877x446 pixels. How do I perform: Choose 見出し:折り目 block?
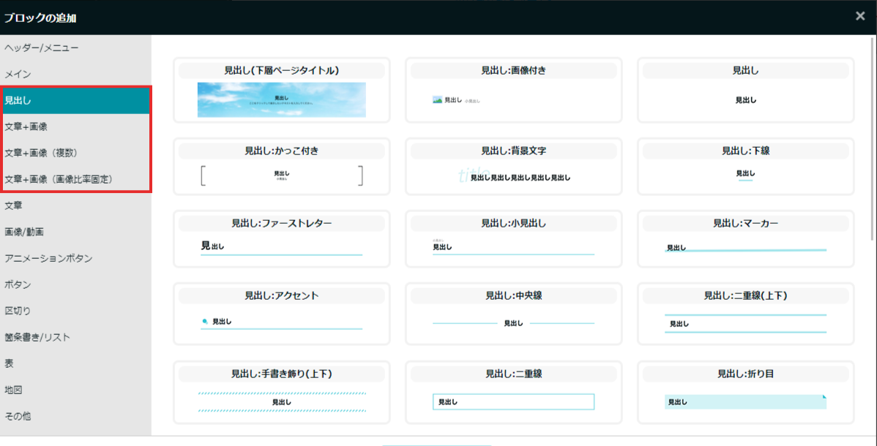point(745,393)
